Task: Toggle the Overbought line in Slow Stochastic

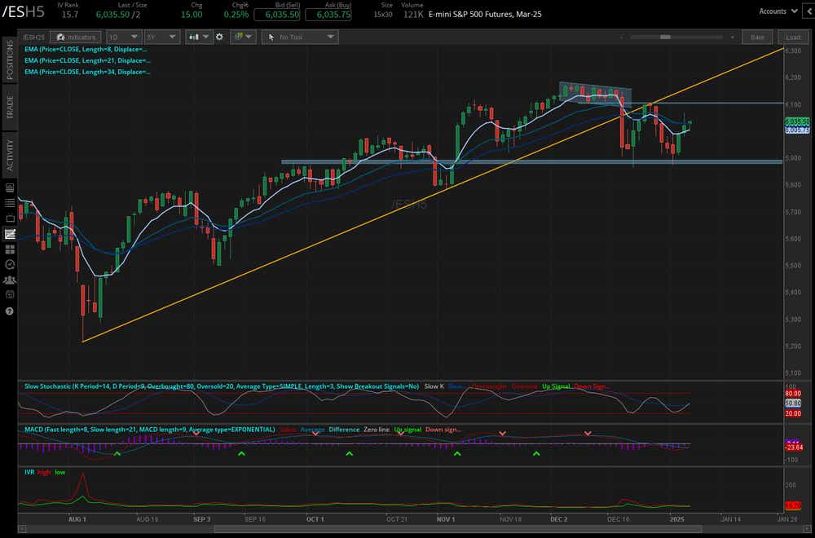Action: click(489, 386)
